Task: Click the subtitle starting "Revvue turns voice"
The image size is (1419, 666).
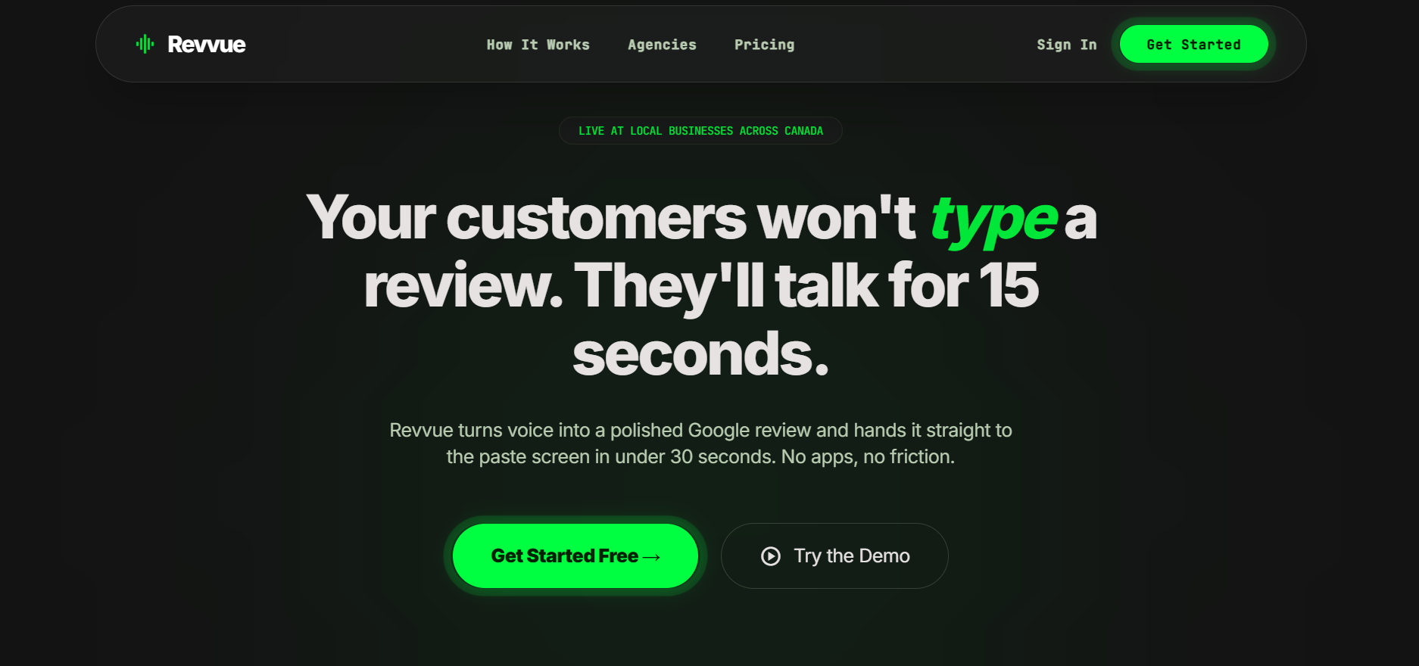Action: [x=700, y=443]
